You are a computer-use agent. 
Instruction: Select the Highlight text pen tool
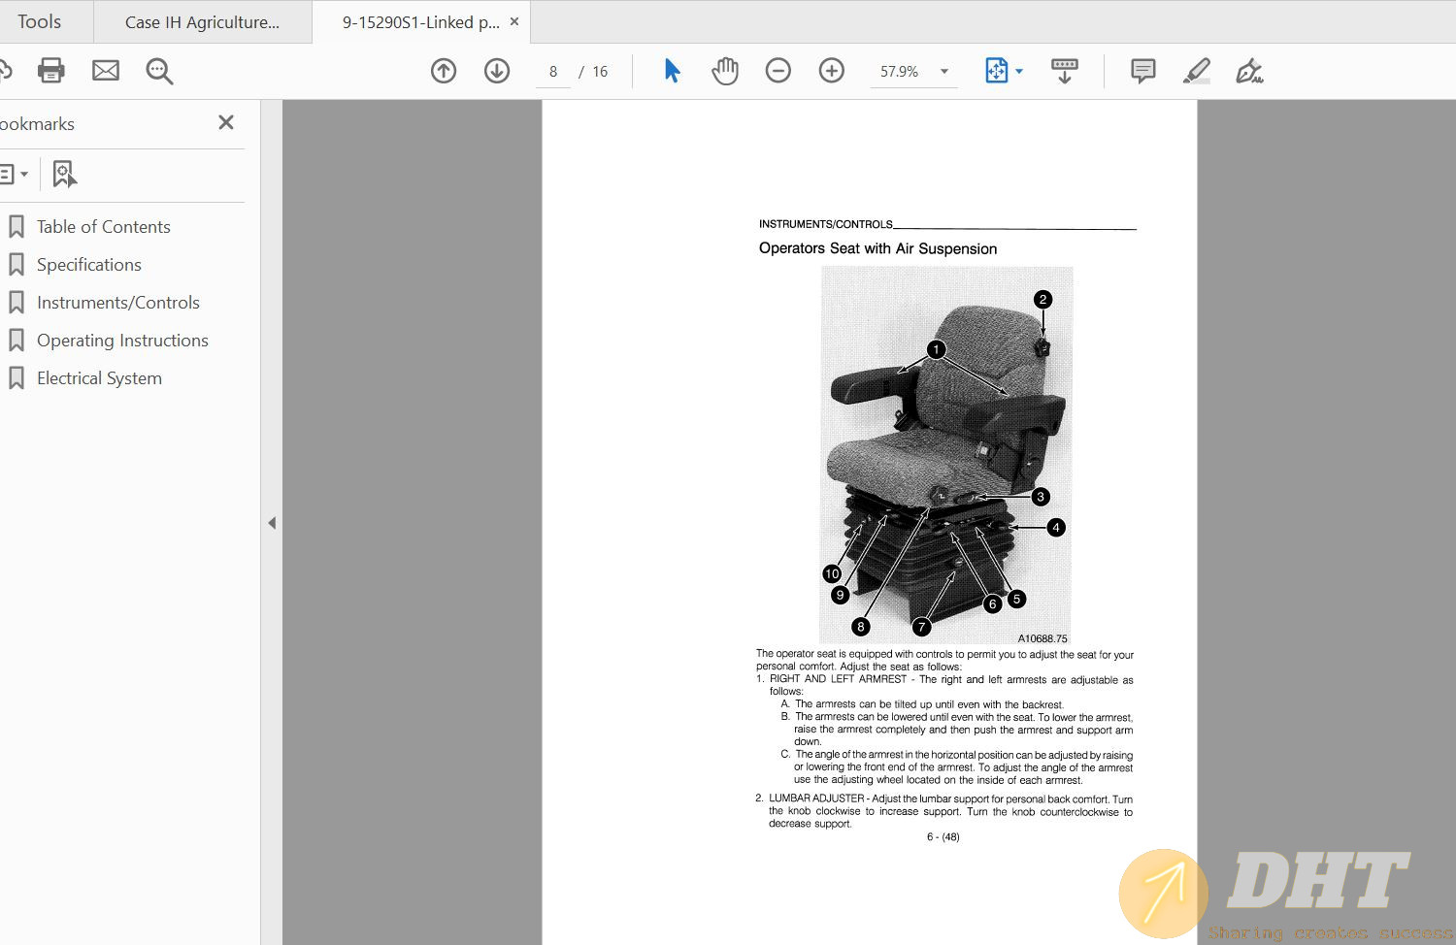click(x=1197, y=71)
